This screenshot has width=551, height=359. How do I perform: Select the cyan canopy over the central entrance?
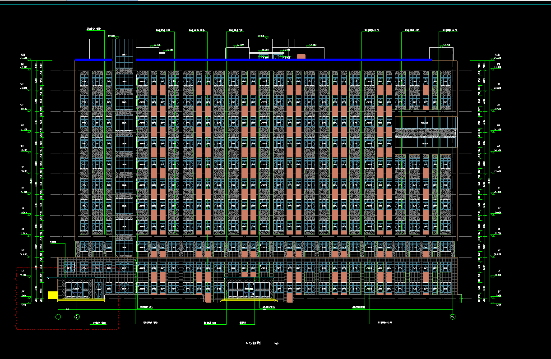[249, 278]
